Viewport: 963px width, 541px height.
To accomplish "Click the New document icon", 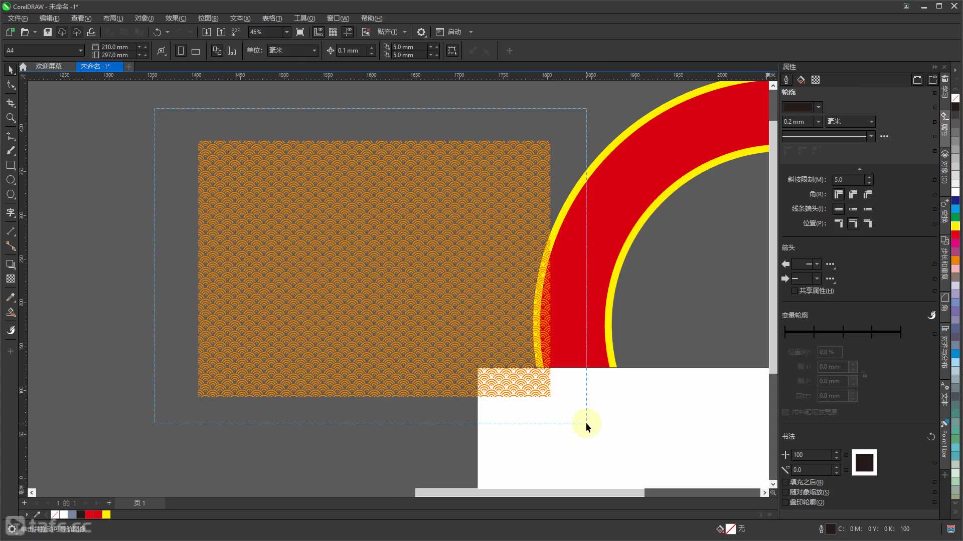I will (10, 32).
